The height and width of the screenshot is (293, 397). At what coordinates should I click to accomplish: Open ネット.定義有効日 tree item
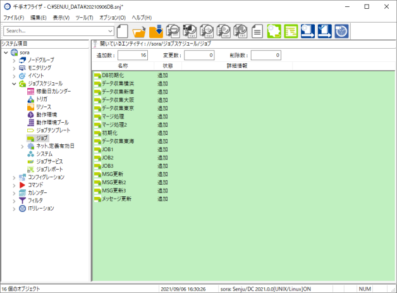click(x=55, y=146)
